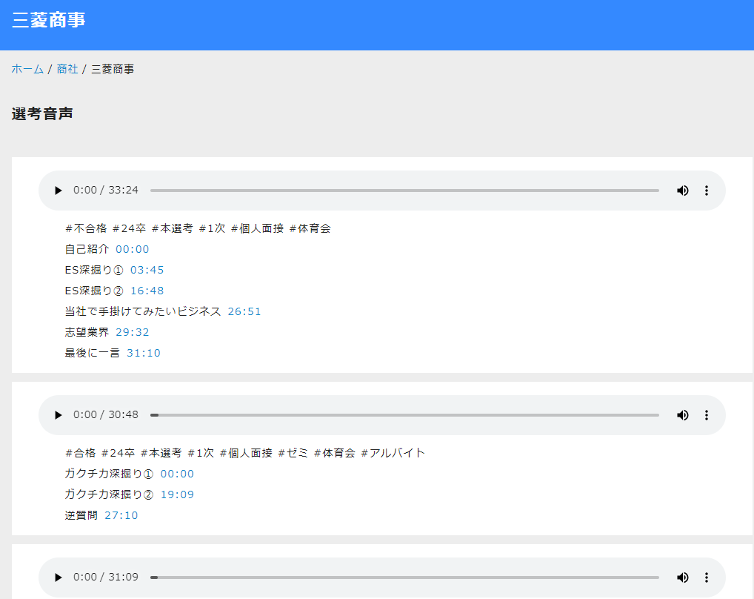The image size is (754, 599).
Task: Click the 0:00 / 30:48 time display
Action: (106, 414)
